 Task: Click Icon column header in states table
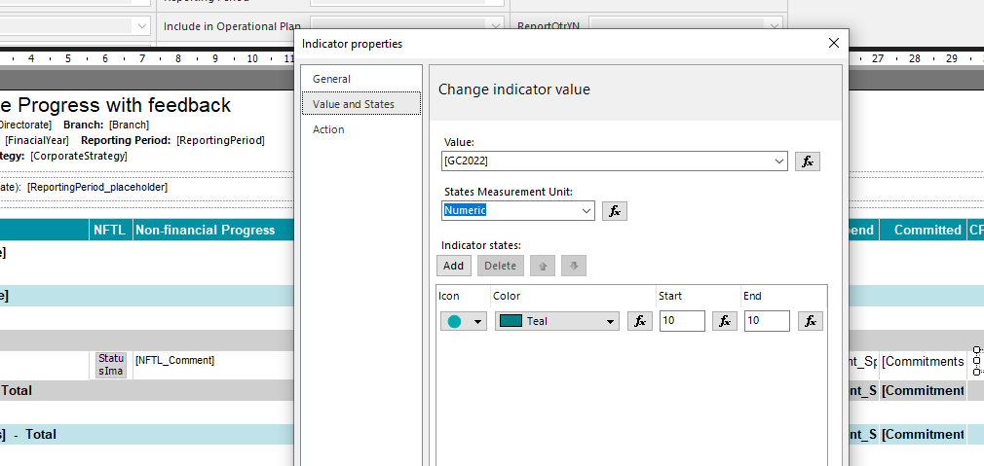click(x=449, y=297)
